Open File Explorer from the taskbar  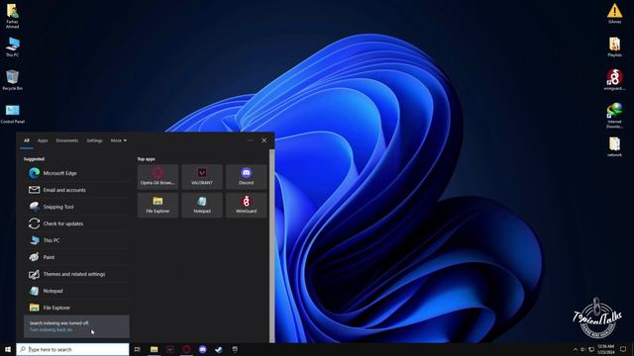click(155, 349)
